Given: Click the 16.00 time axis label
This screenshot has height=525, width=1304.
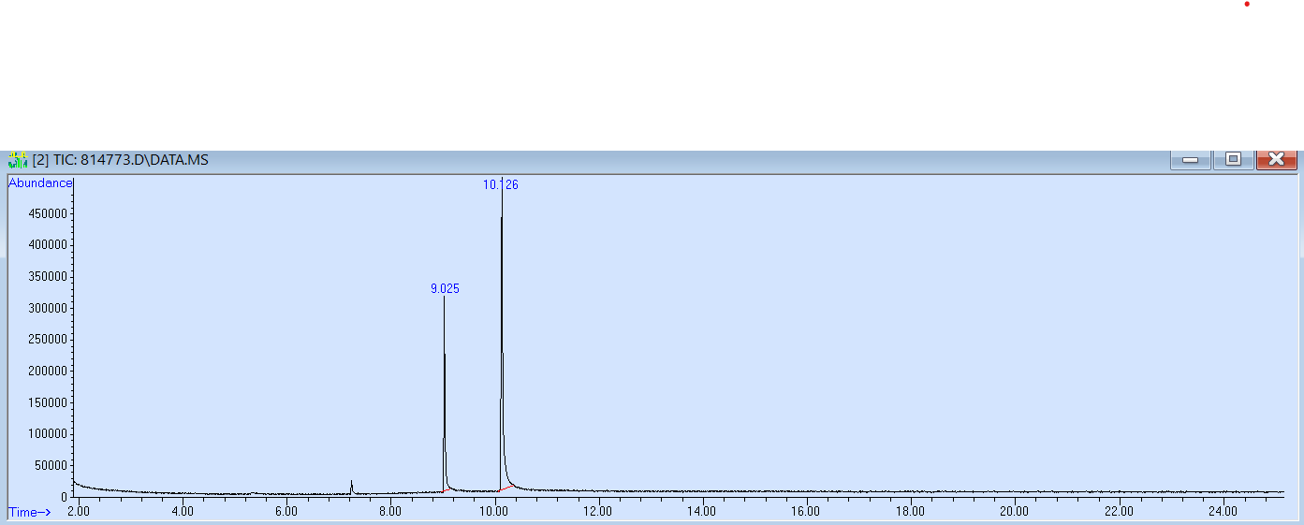Looking at the screenshot, I should (806, 511).
